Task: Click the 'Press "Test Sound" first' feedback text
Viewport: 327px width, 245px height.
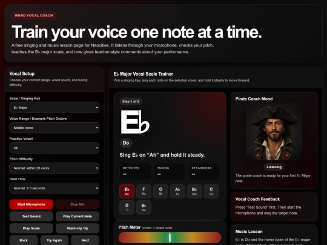Action: (268, 210)
